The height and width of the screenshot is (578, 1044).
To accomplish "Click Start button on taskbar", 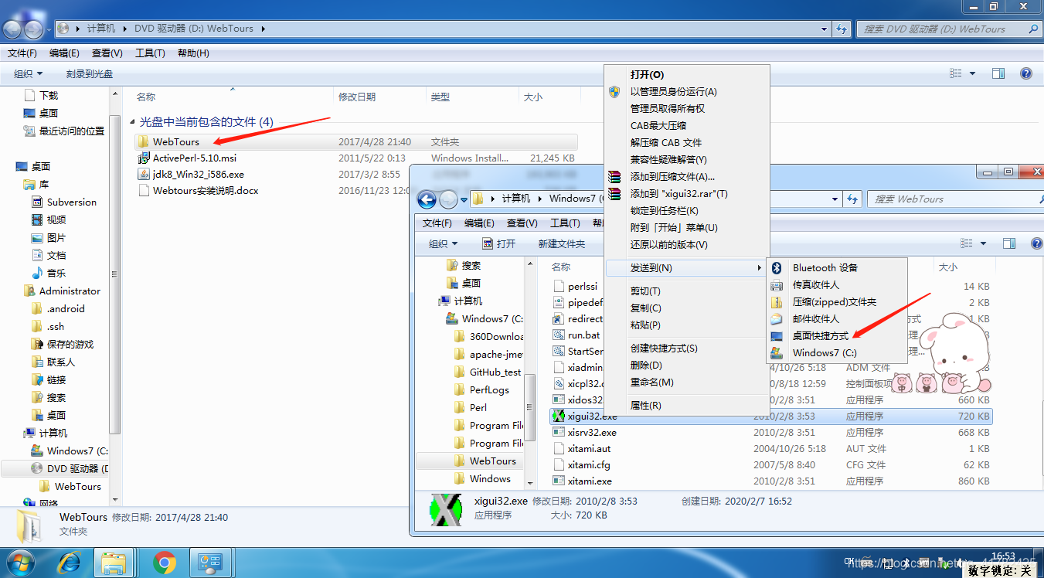I will click(21, 562).
